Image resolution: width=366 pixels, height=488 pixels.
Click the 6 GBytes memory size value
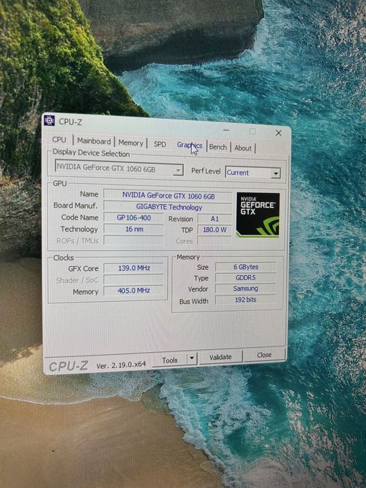tap(245, 267)
